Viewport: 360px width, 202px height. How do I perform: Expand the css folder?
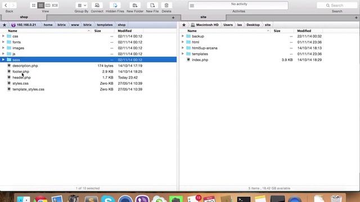[3, 36]
